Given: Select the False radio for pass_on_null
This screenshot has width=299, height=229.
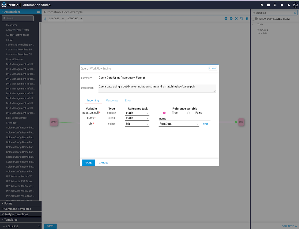Looking at the screenshot, I should (188, 113).
